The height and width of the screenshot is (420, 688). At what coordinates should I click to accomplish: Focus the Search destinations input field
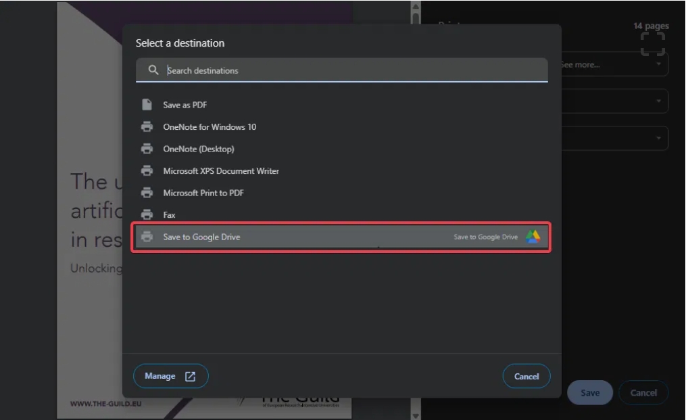coord(351,70)
